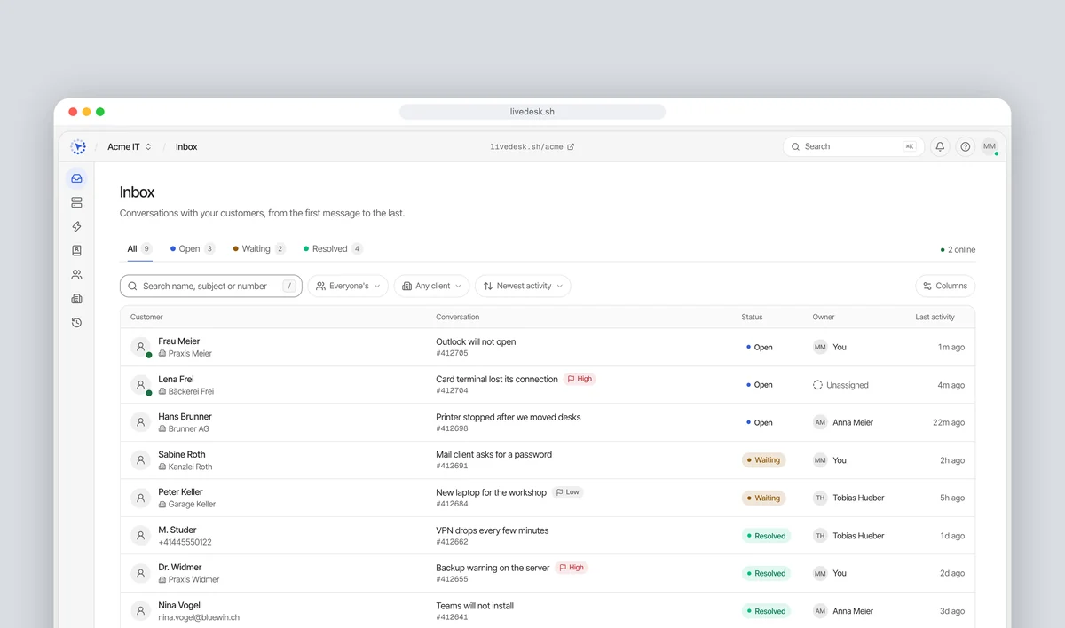Click the Last activity column header

click(x=935, y=317)
